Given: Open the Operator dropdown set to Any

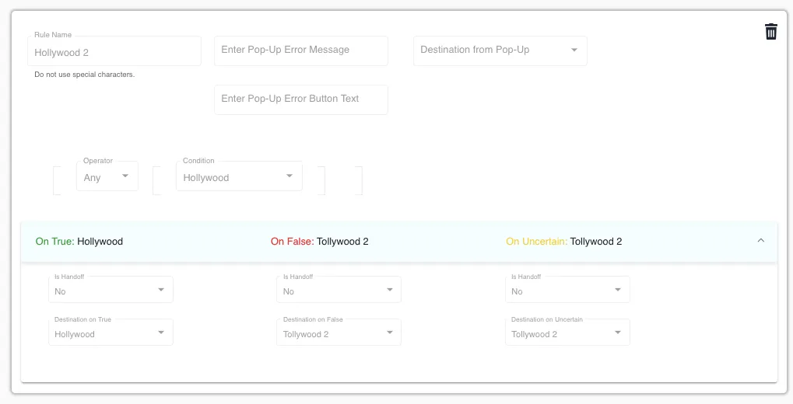Looking at the screenshot, I should coord(107,176).
